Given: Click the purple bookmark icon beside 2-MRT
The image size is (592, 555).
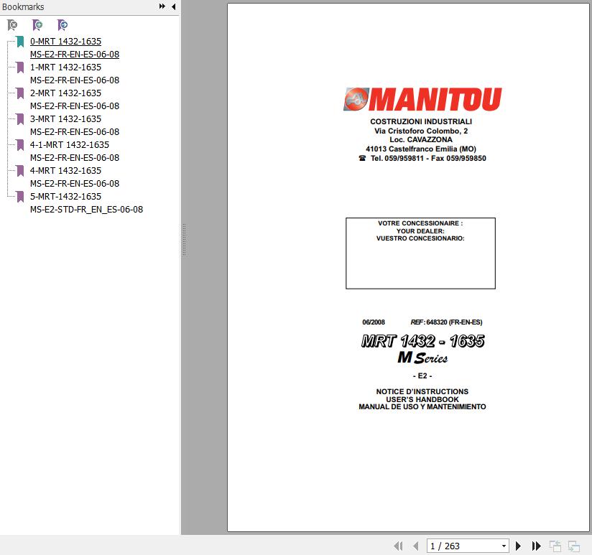Looking at the screenshot, I should (x=20, y=93).
